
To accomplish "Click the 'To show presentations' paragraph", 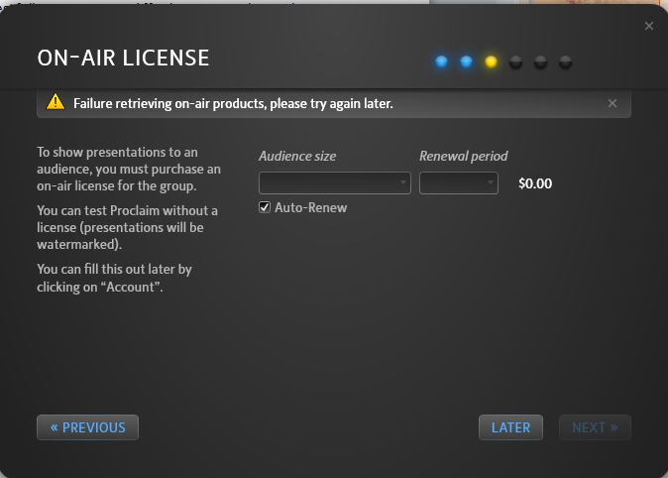I will tap(129, 169).
